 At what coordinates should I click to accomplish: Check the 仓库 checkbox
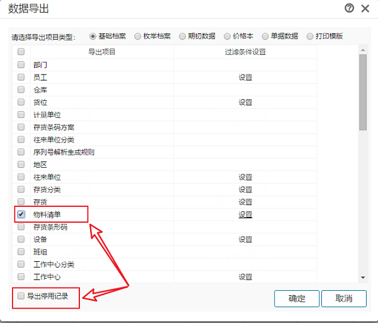click(x=21, y=90)
